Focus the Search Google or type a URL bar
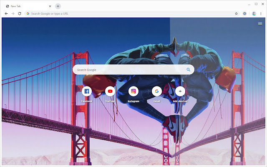 point(132,14)
